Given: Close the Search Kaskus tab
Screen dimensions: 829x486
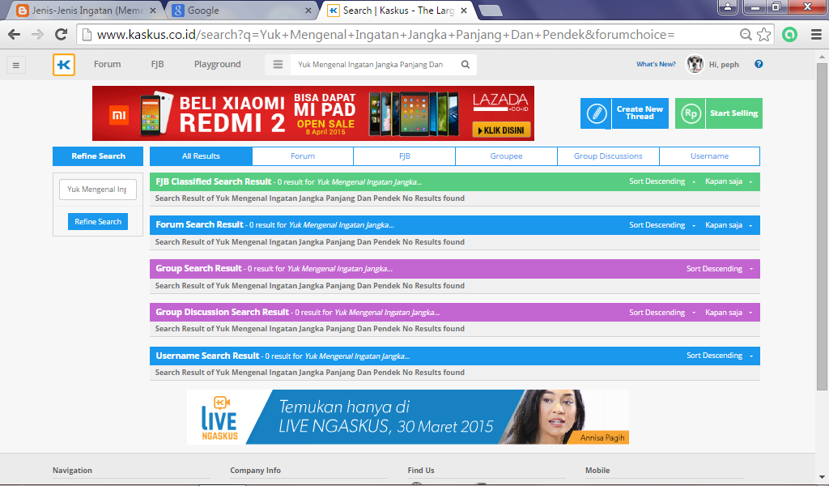Looking at the screenshot, I should point(464,11).
